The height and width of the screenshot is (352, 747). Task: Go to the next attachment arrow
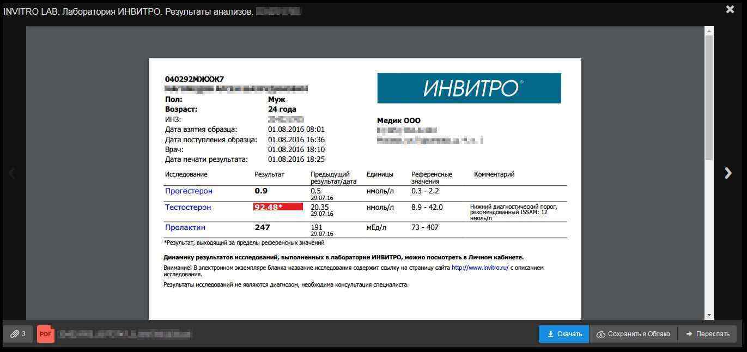728,173
